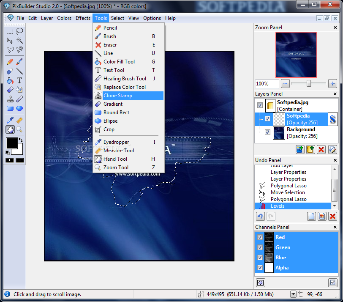This screenshot has height=302, width=343.
Task: Click the Zoom Panel image preview
Action: tap(296, 55)
